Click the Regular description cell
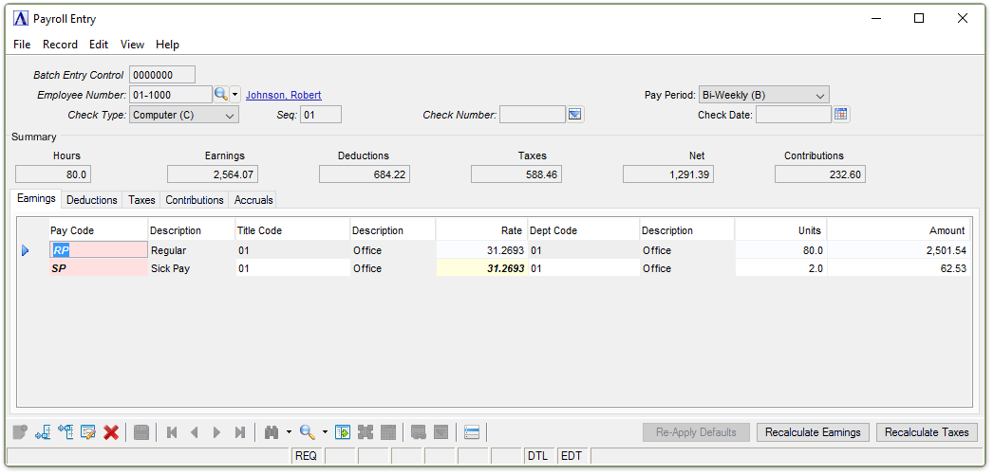 (192, 250)
